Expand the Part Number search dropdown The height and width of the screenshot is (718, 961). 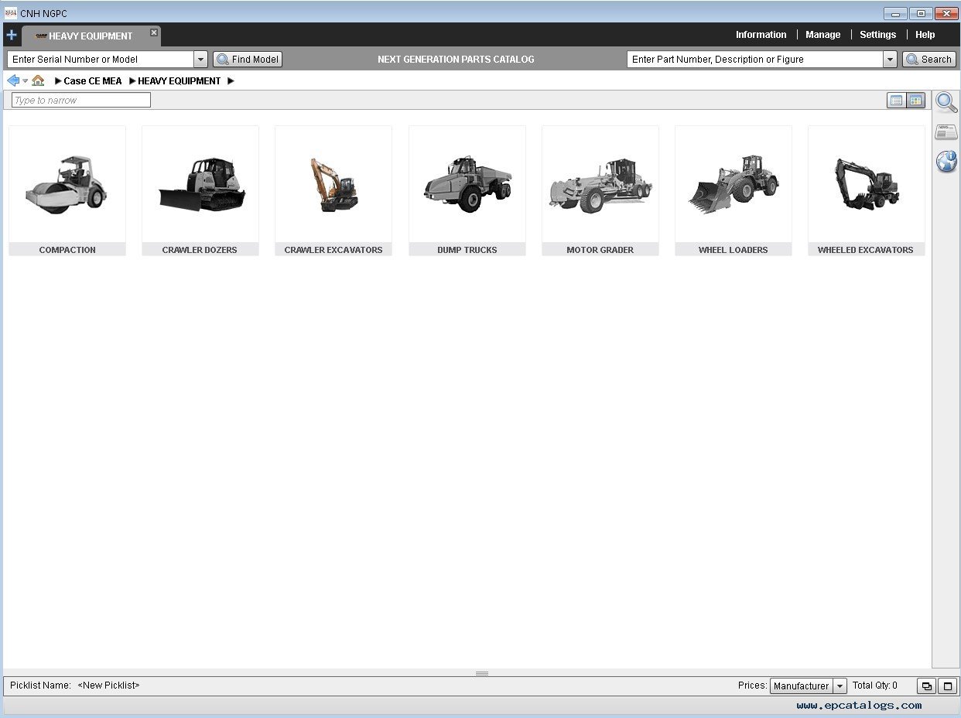coord(890,60)
